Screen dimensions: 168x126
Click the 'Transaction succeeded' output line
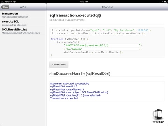64,98
